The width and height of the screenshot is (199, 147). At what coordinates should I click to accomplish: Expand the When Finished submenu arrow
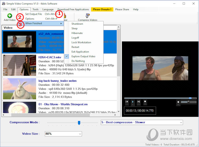point(61,24)
